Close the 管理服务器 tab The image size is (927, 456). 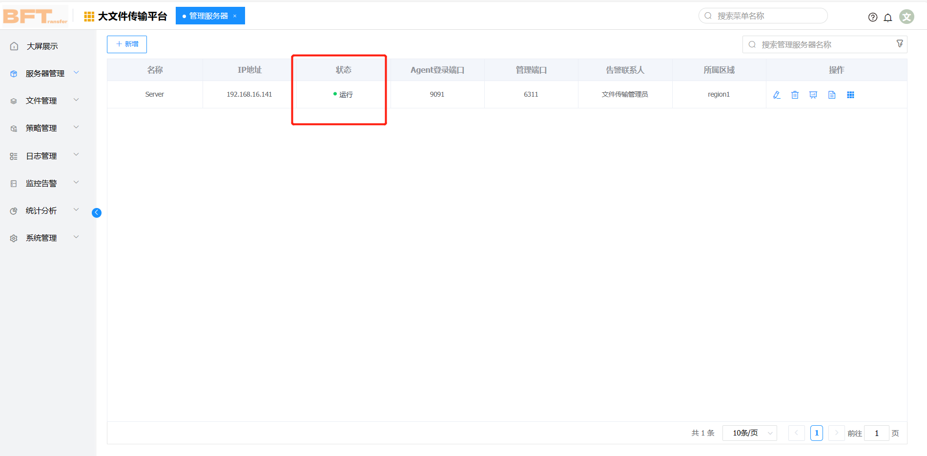[x=235, y=16]
